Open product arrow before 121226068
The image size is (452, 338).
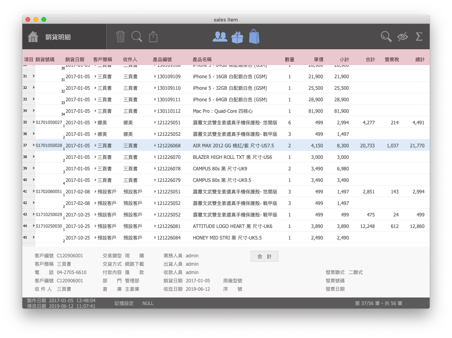click(x=155, y=145)
